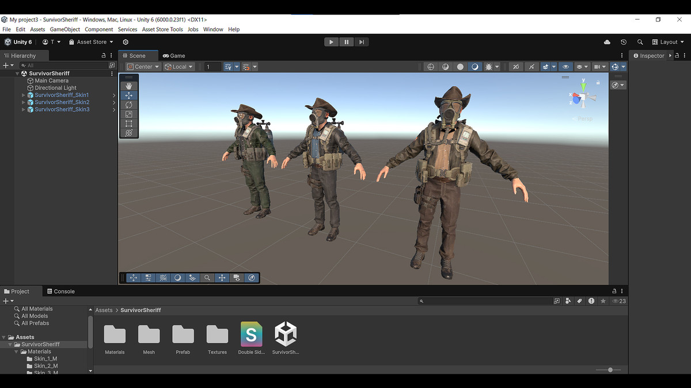Switch to the Hierarchy tab
Viewport: 691px width, 388px height.
pyautogui.click(x=24, y=56)
